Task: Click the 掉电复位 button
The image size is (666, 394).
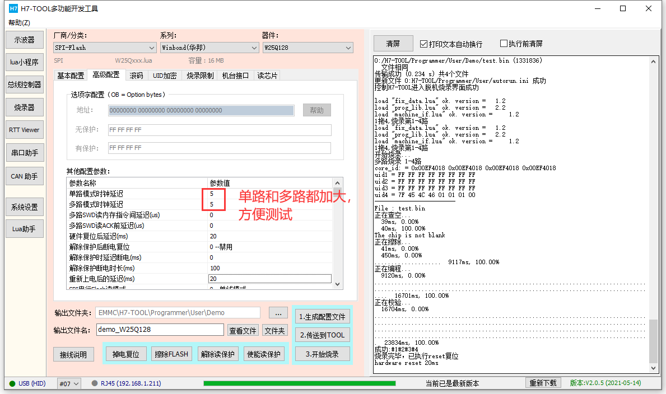Action: pyautogui.click(x=125, y=354)
